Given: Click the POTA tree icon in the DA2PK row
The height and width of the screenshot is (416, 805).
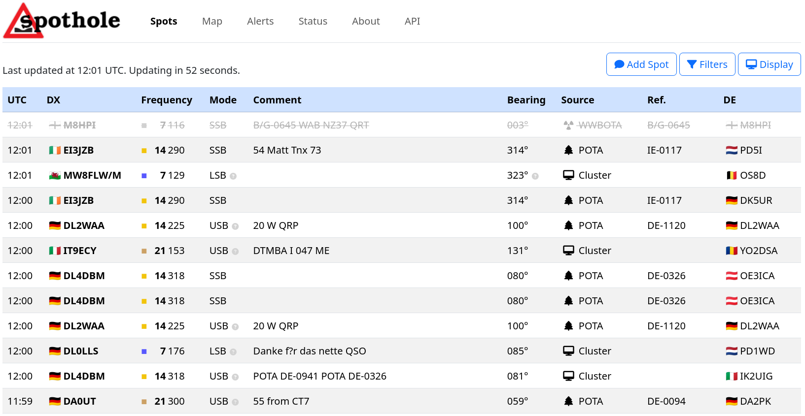Looking at the screenshot, I should (x=568, y=401).
